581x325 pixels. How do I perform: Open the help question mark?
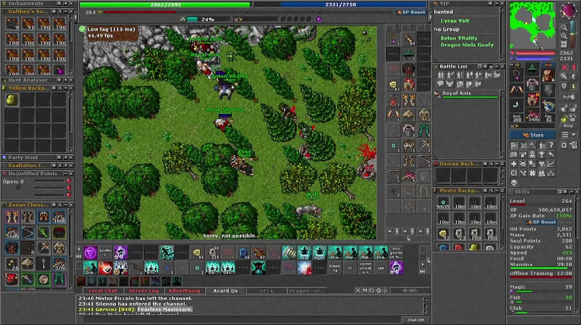click(551, 145)
